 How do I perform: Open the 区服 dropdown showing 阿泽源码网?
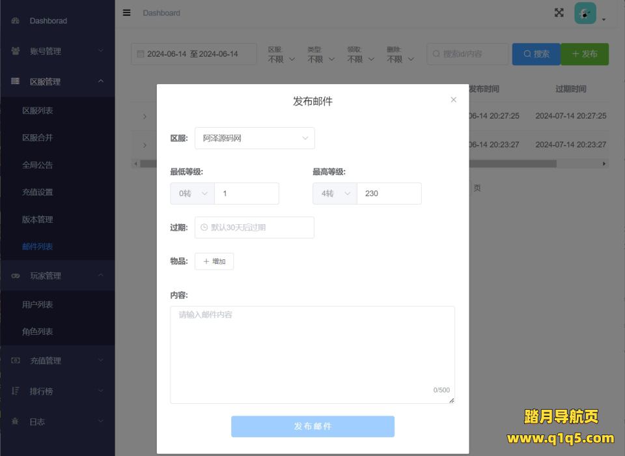click(255, 138)
